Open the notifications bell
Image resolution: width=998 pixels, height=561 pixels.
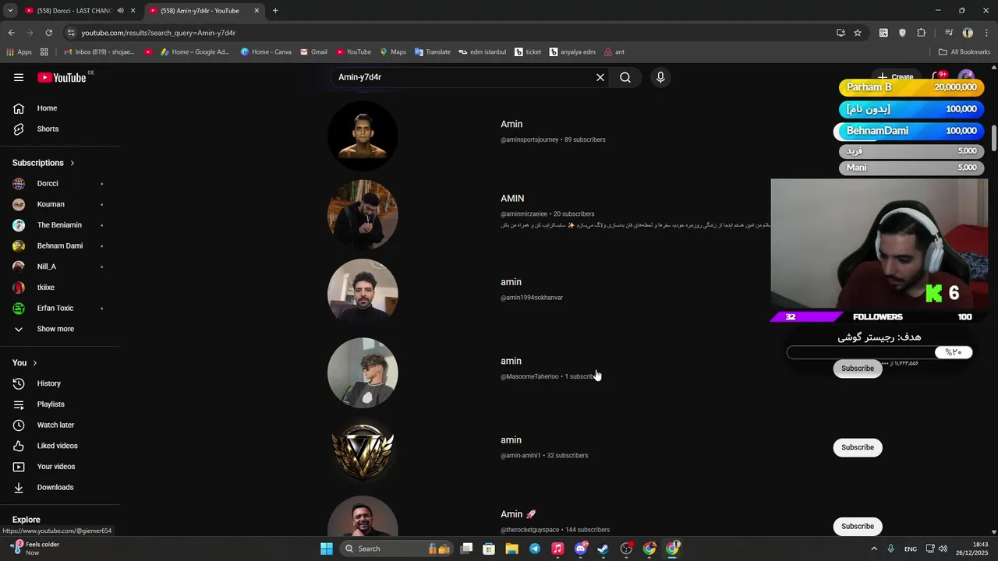click(x=938, y=76)
